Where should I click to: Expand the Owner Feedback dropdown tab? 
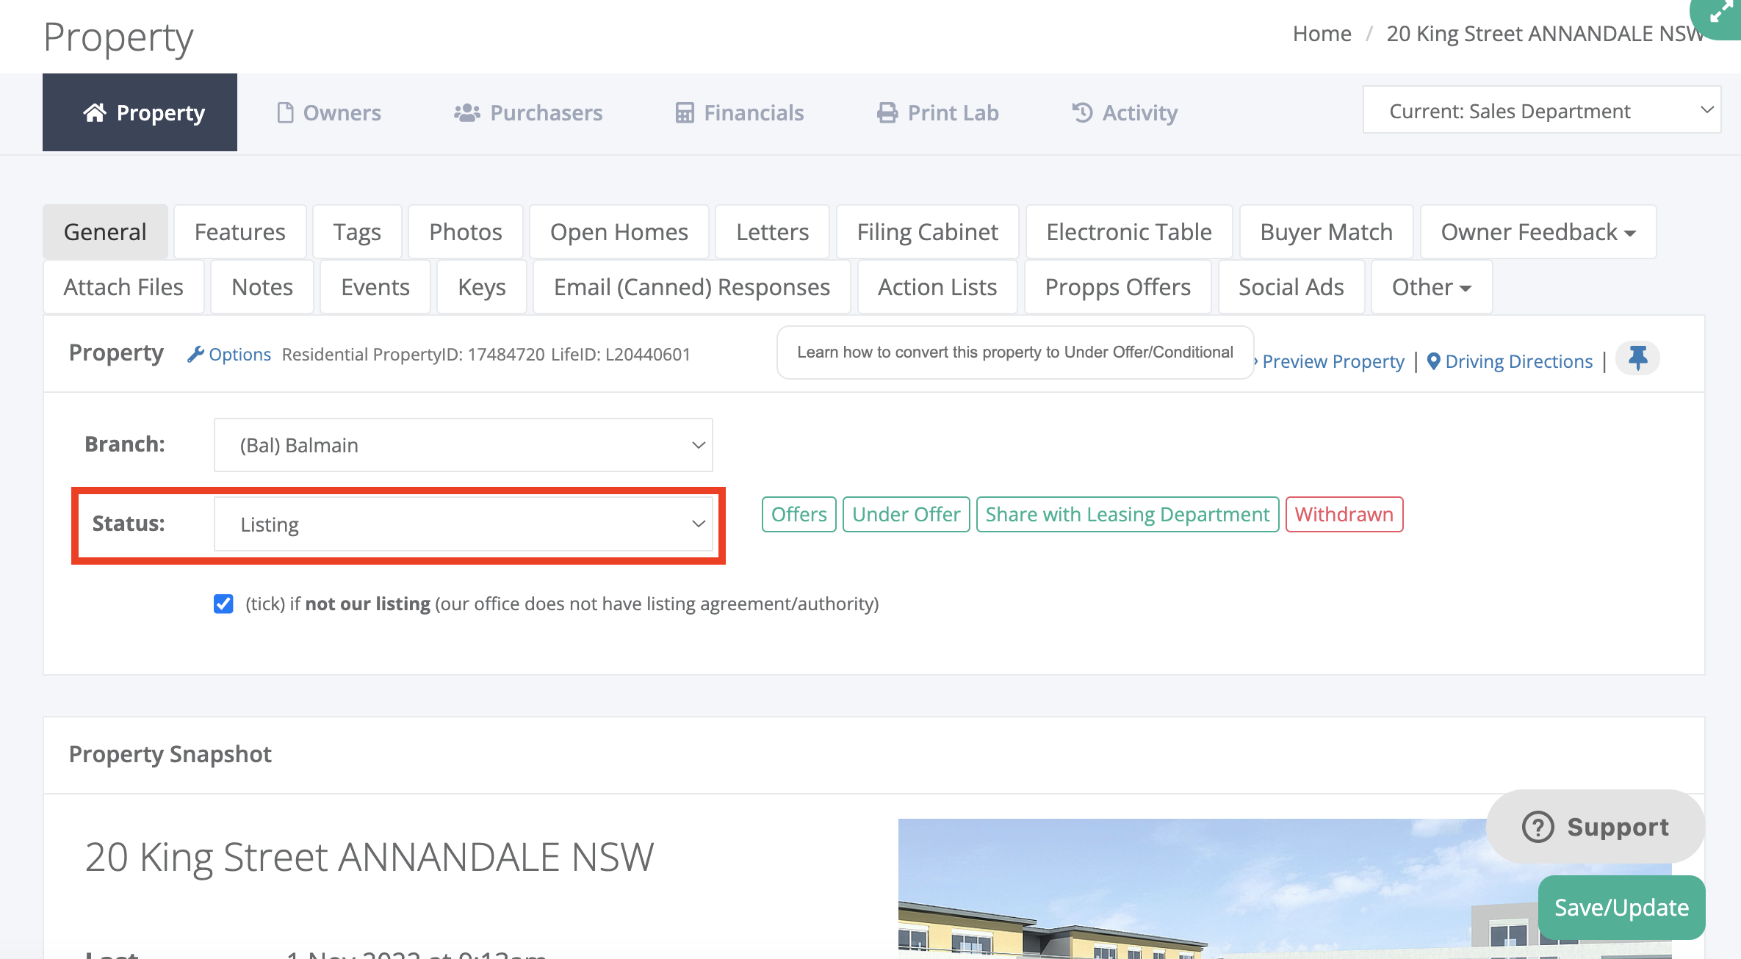point(1538,232)
